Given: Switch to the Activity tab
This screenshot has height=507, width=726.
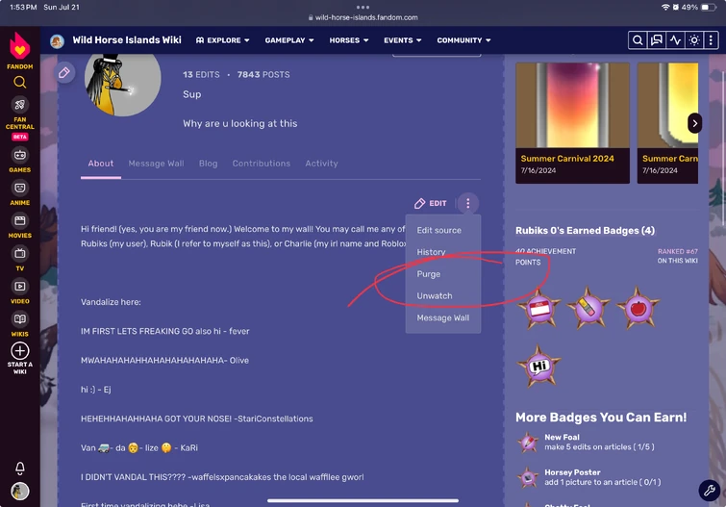Looking at the screenshot, I should coord(321,164).
